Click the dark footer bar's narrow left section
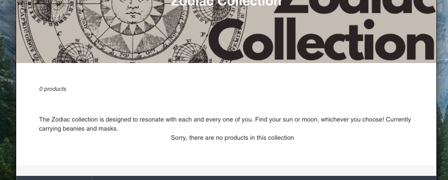The image size is (448, 180). pos(54,178)
